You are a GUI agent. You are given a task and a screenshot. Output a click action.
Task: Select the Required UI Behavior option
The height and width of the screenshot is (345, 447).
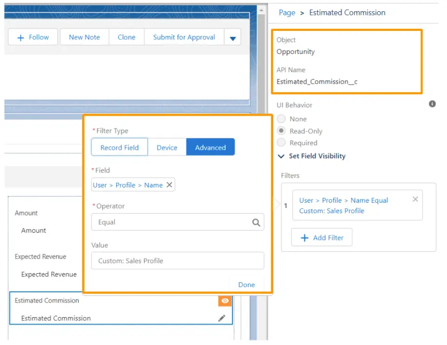[x=282, y=143]
